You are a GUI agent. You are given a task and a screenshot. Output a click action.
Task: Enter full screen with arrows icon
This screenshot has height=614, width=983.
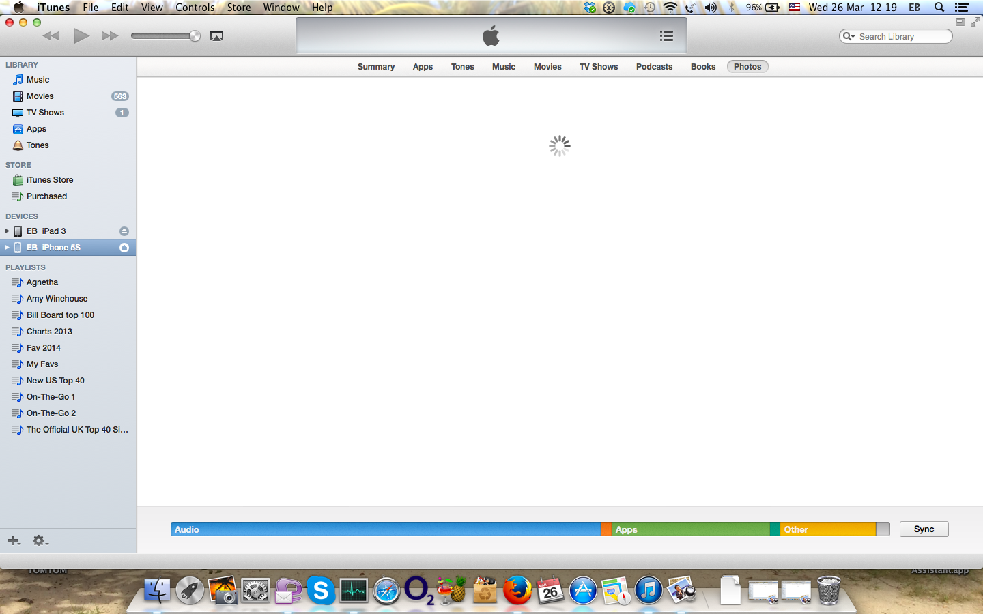pos(975,22)
